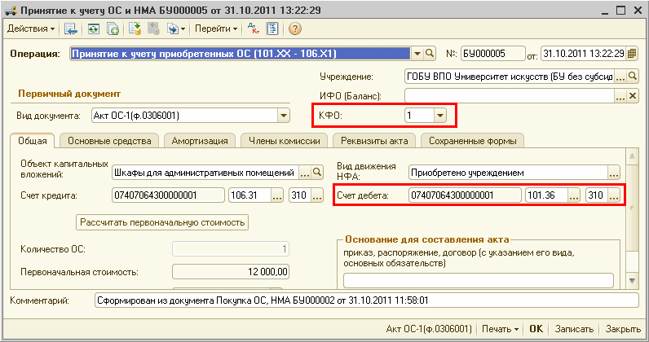Open the create-based-on dropdown icon

175,28
